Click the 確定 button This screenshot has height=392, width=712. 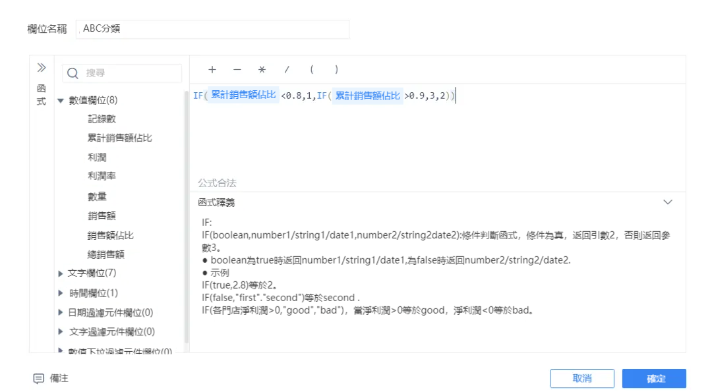point(654,378)
